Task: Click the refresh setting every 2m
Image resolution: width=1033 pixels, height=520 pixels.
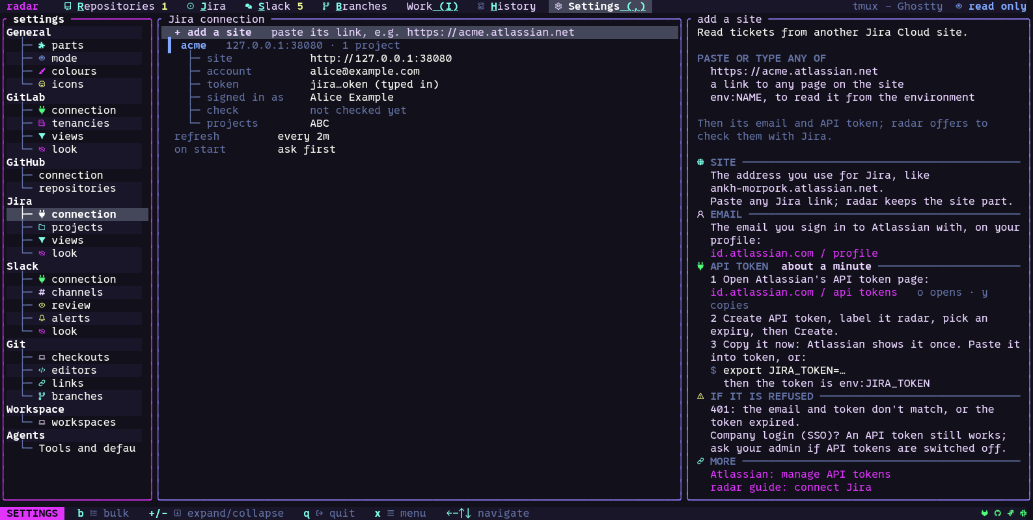Action: pyautogui.click(x=303, y=136)
